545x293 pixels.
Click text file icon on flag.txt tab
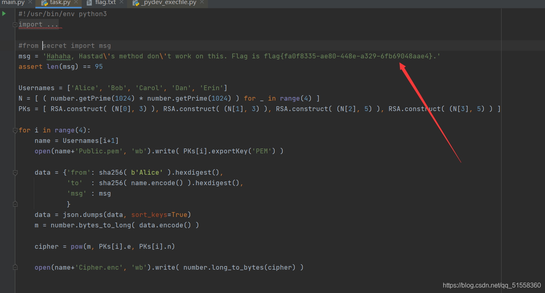[x=89, y=3]
